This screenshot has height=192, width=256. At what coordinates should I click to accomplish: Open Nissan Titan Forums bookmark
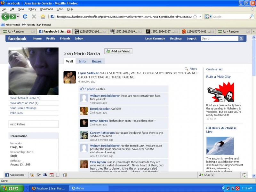click(36, 25)
